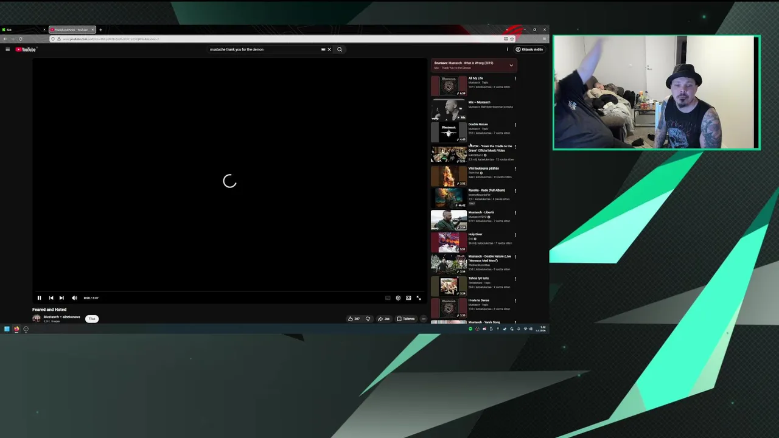Screen dimensions: 779x438
Task: Click the search magnifier button
Action: click(x=340, y=49)
